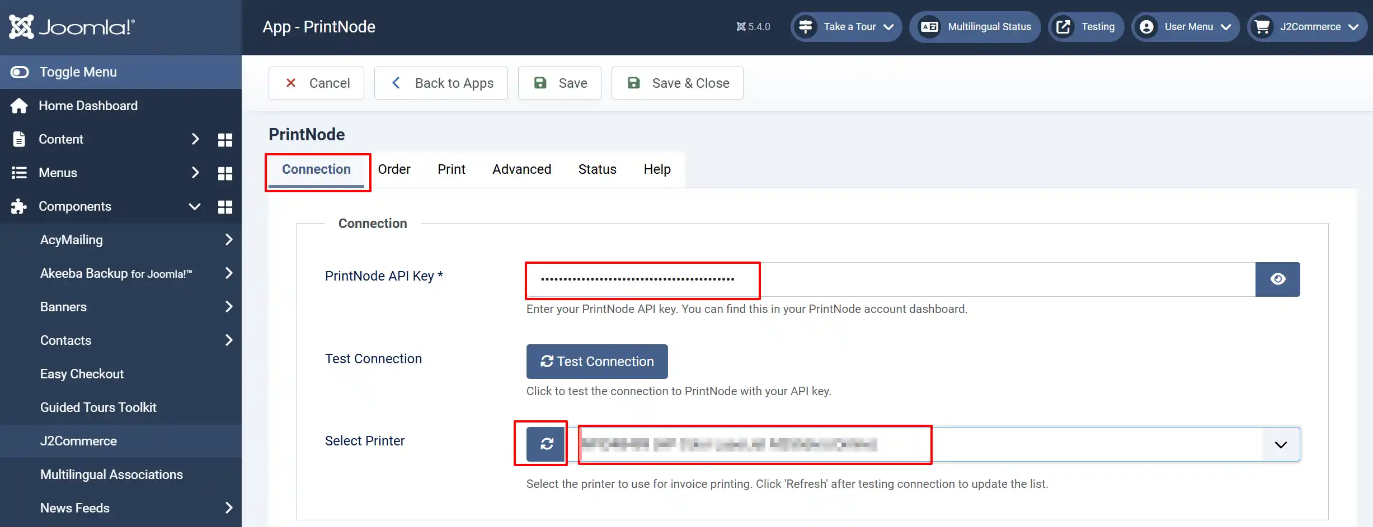The image size is (1373, 527).
Task: Select J2Commerce in the sidebar
Action: point(78,441)
